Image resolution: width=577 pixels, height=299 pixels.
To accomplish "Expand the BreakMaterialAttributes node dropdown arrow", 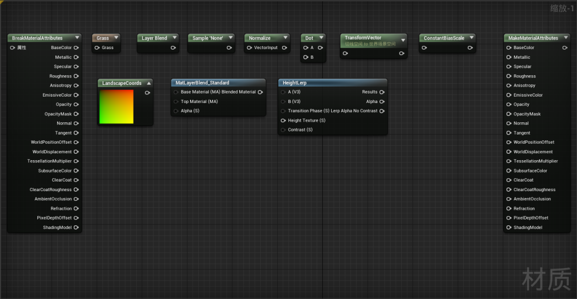I will pyautogui.click(x=77, y=37).
